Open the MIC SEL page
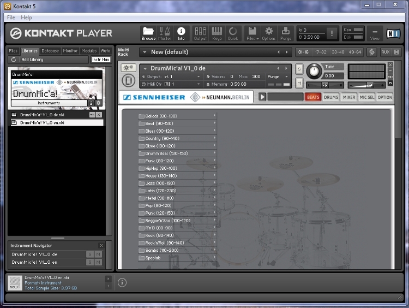The image size is (409, 308). click(367, 97)
